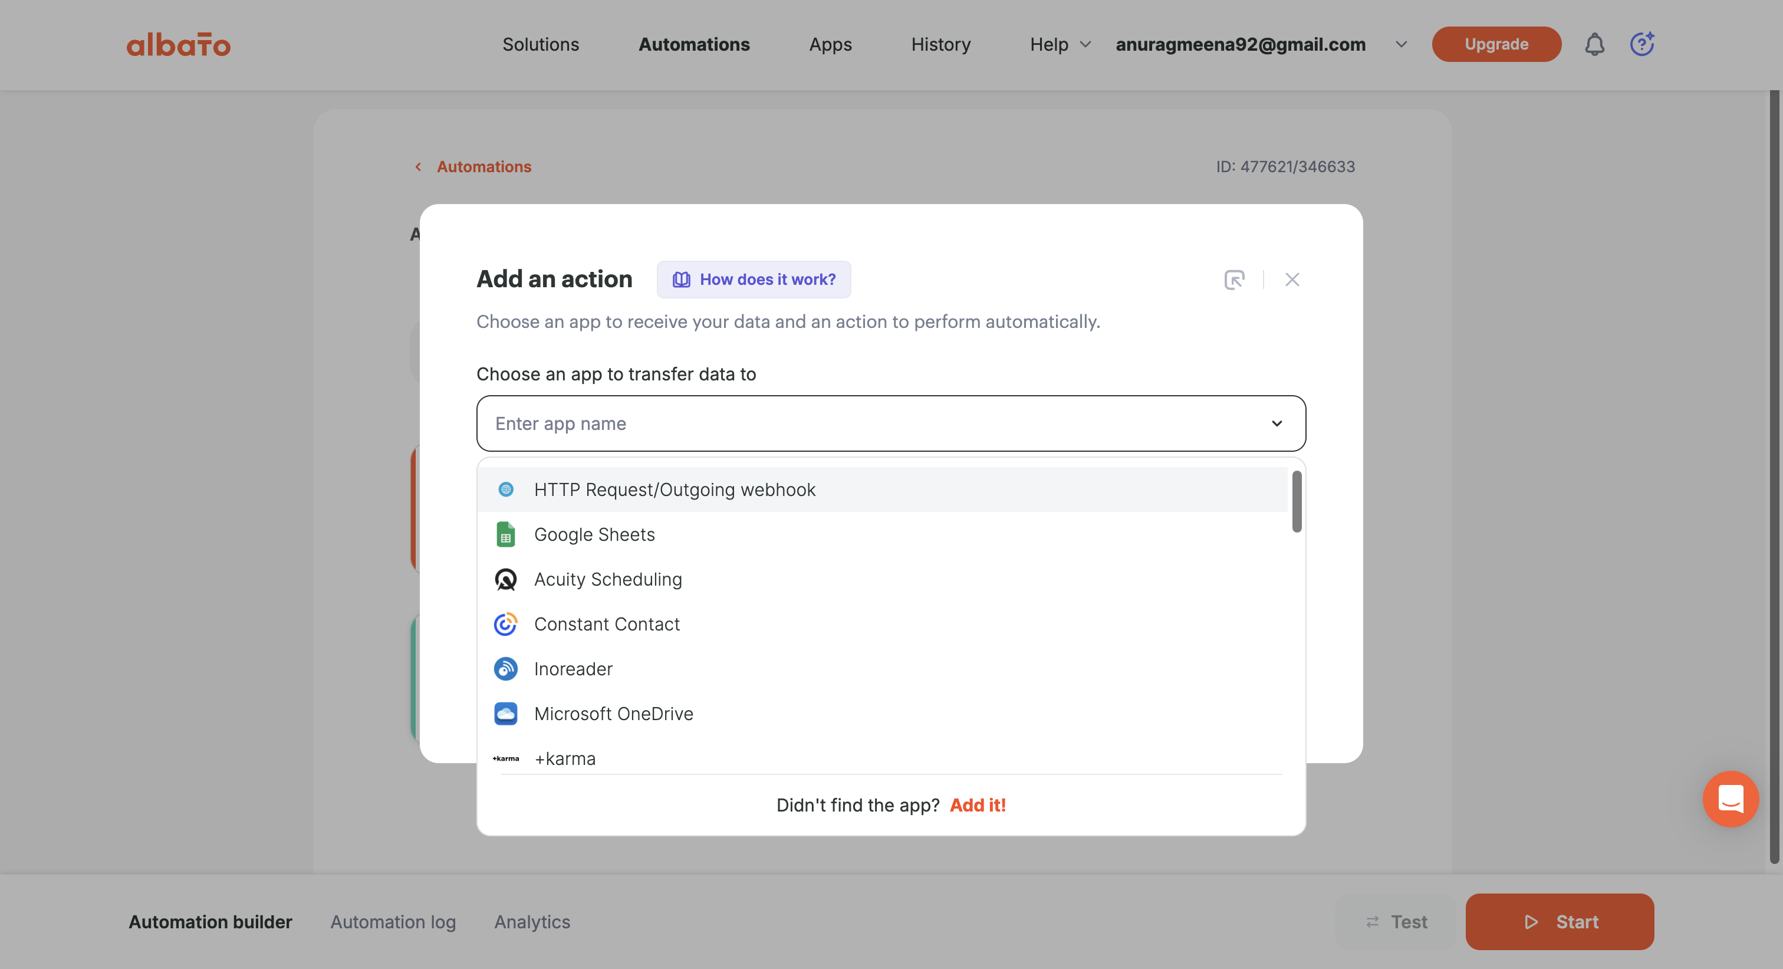Viewport: 1783px width, 969px height.
Task: Click the app list scrollbar thumb
Action: 1297,501
